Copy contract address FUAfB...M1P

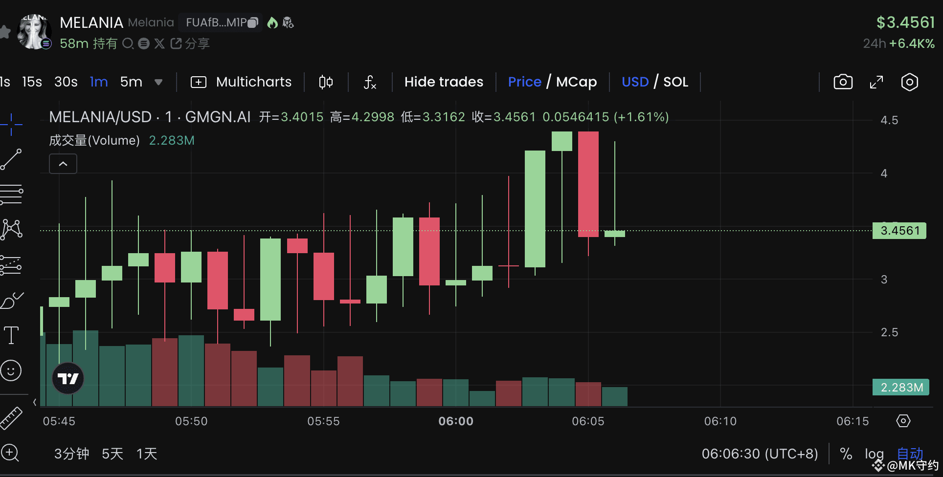point(253,22)
